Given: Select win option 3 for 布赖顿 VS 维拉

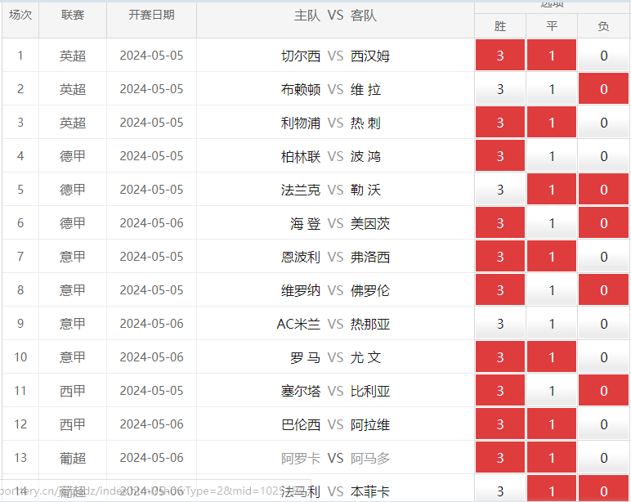Looking at the screenshot, I should 499,88.
